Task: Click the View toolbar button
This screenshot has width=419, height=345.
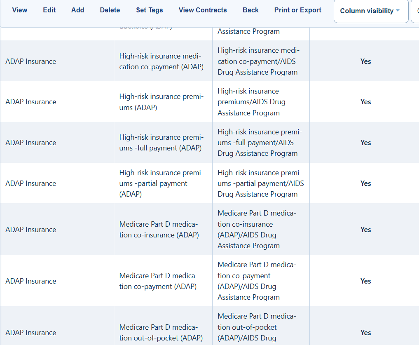Action: 19,10
